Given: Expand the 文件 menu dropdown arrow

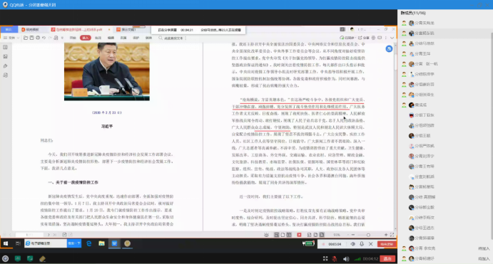Looking at the screenshot, I should tap(18, 38).
